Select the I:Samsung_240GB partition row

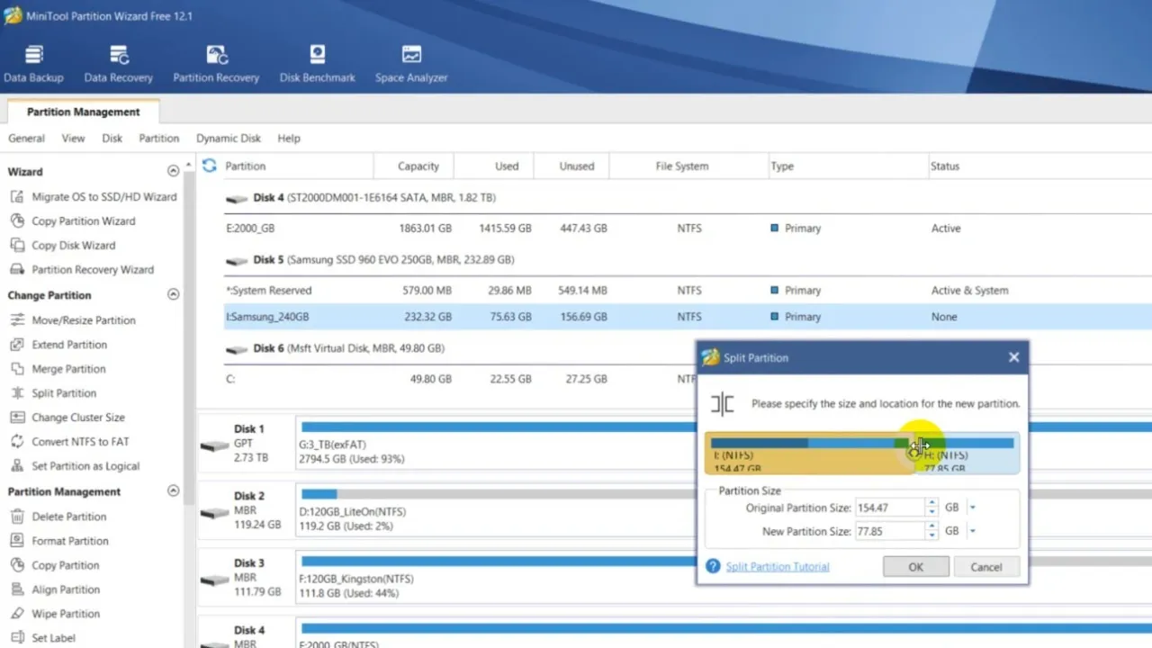[x=688, y=316]
